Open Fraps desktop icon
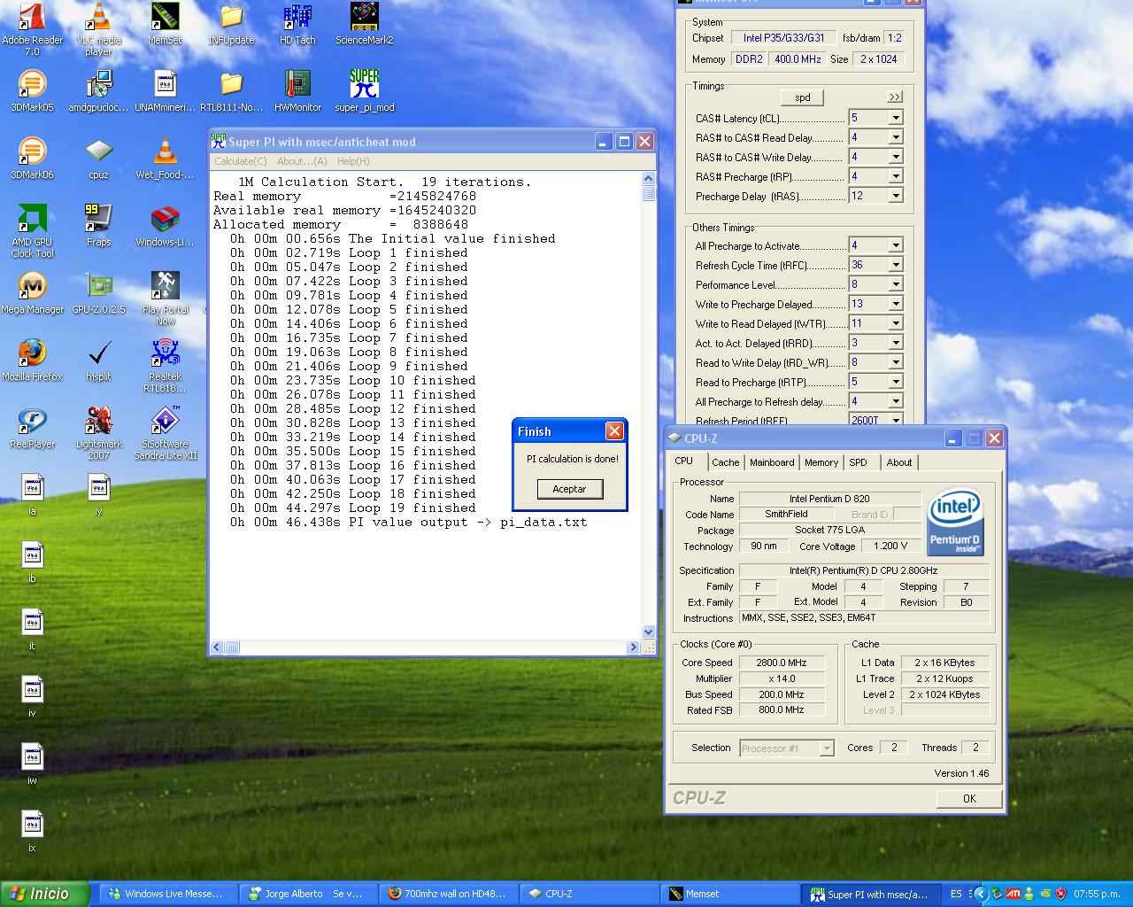This screenshot has height=907, width=1133. tap(98, 225)
